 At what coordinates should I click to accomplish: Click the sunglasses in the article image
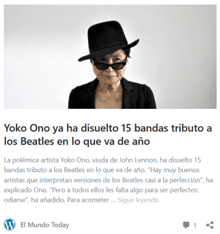coord(110,65)
